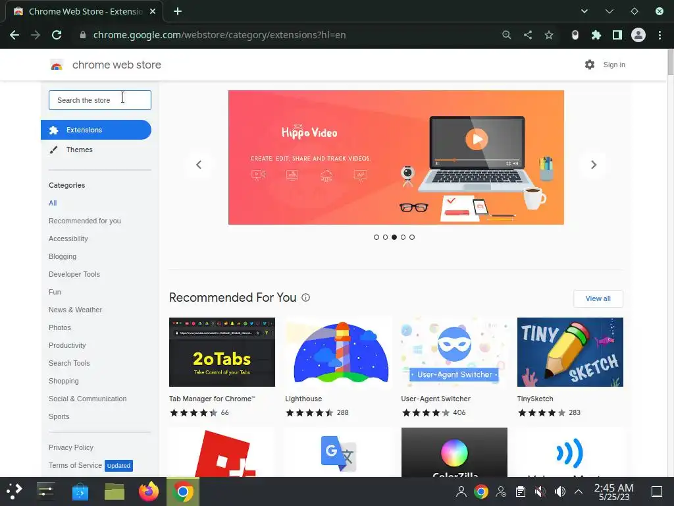674x506 pixels.
Task: Open the zoom magnifier in address bar
Action: (507, 35)
